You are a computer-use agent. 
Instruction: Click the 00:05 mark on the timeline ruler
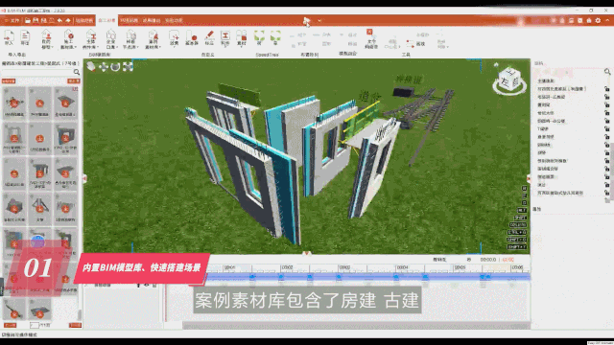click(x=460, y=267)
